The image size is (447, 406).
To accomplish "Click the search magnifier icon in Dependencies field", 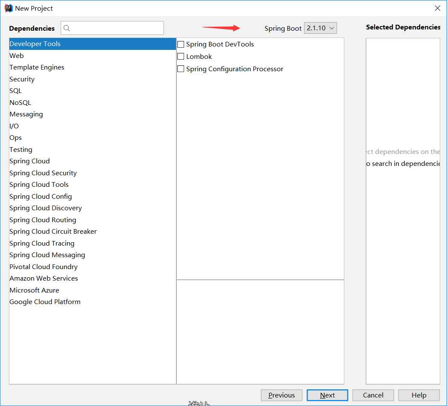I will (x=67, y=28).
